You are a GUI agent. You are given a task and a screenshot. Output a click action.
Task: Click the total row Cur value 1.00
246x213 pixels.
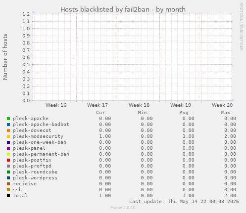pos(105,196)
